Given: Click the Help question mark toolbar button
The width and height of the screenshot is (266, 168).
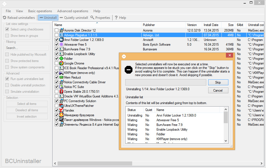Looking at the screenshot, I should pyautogui.click(x=120, y=18).
